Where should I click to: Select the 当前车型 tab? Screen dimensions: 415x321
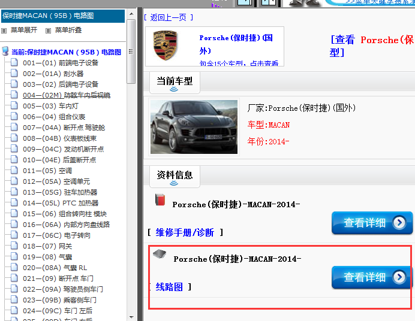coord(175,82)
